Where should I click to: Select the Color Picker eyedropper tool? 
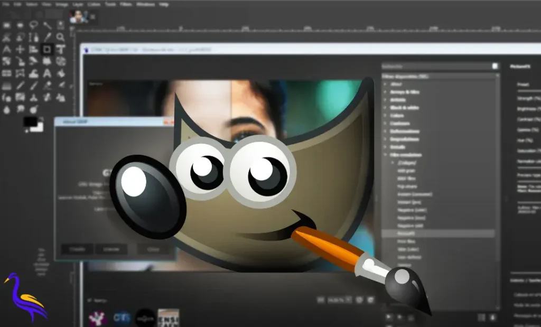(48, 37)
